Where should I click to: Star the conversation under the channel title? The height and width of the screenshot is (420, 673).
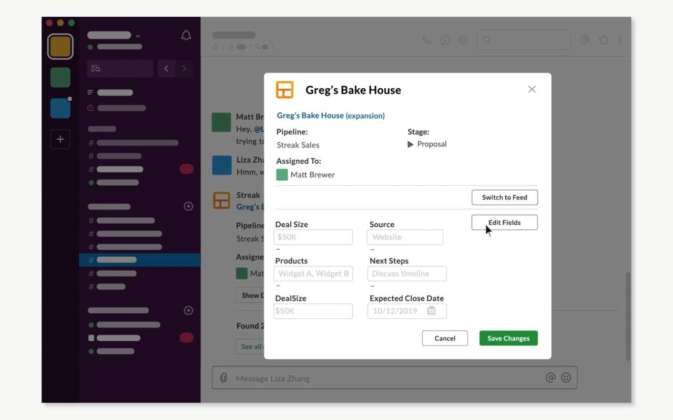click(216, 47)
